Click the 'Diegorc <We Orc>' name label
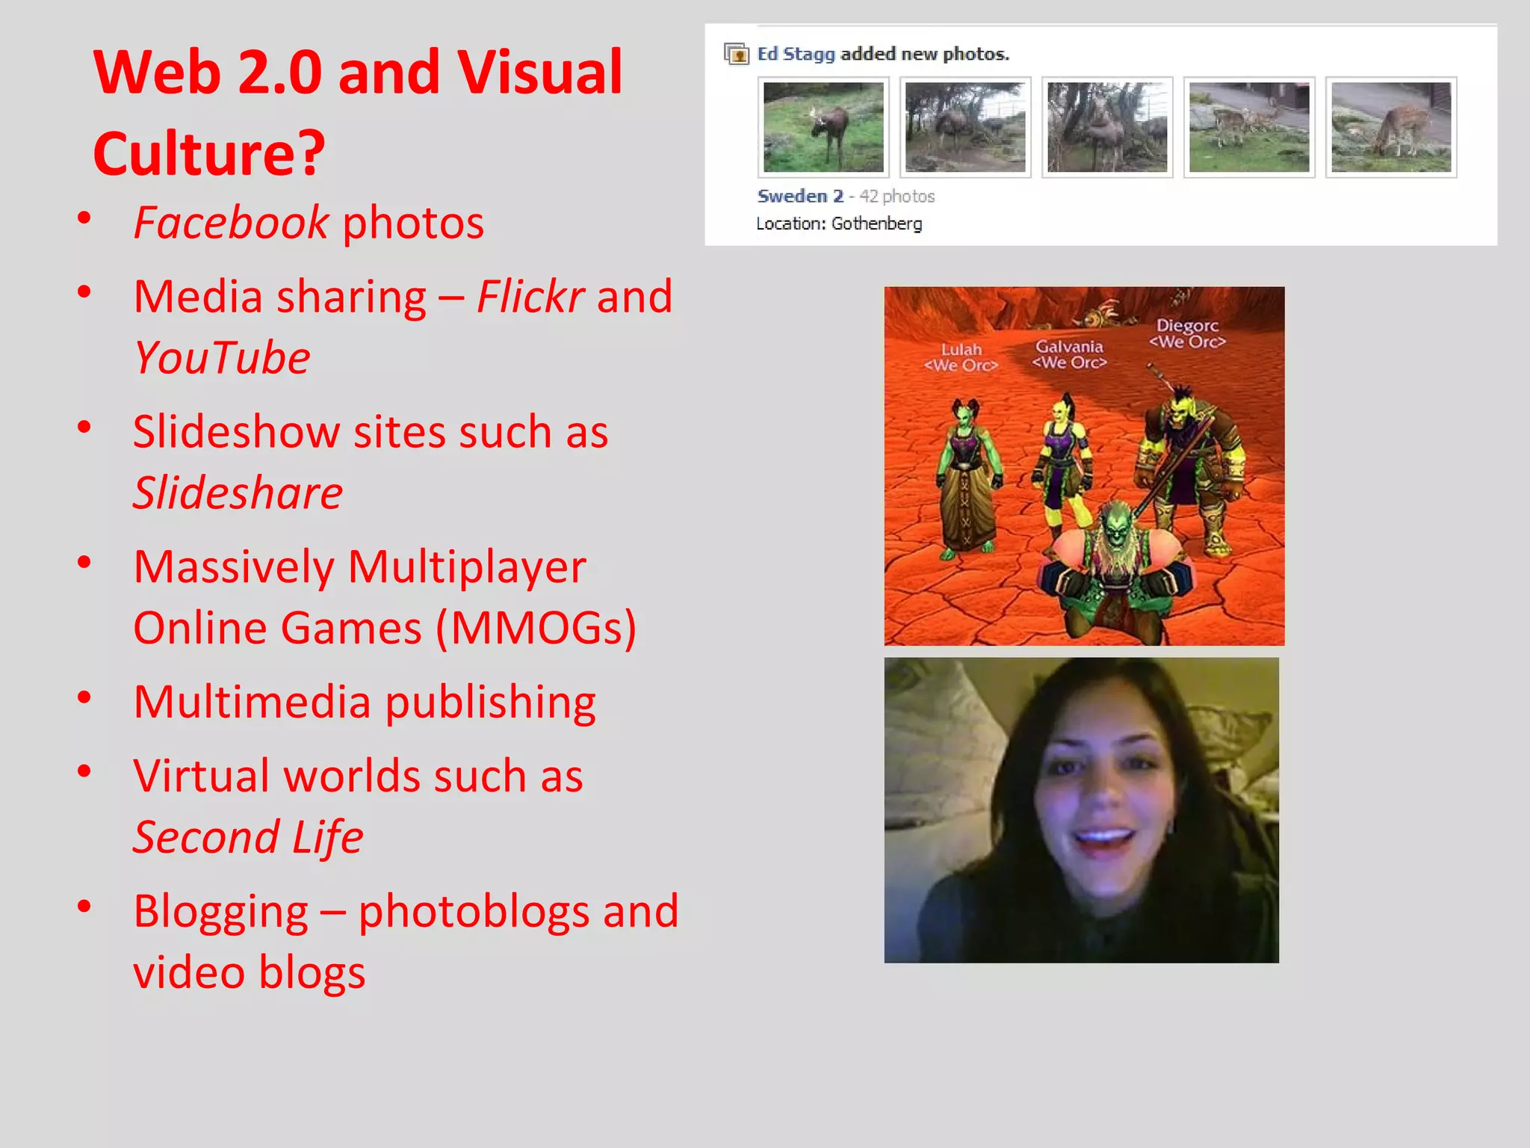Image resolution: width=1530 pixels, height=1148 pixels. point(1187,333)
